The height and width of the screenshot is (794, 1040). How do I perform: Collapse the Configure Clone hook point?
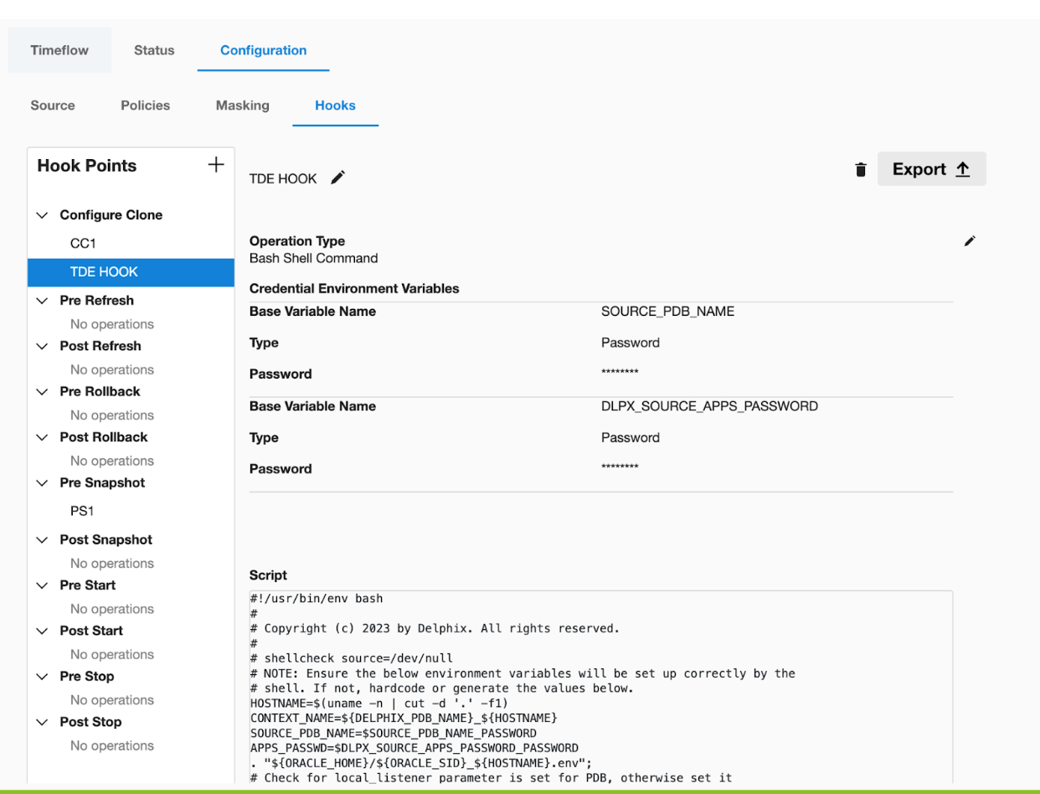[43, 215]
